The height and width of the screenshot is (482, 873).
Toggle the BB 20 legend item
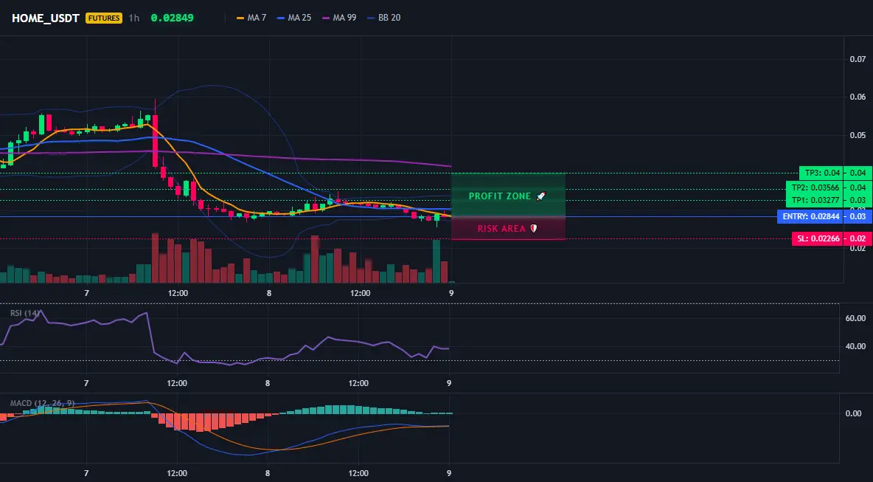pyautogui.click(x=384, y=18)
